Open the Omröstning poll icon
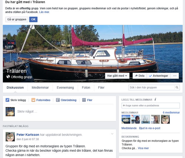 pos(58,100)
